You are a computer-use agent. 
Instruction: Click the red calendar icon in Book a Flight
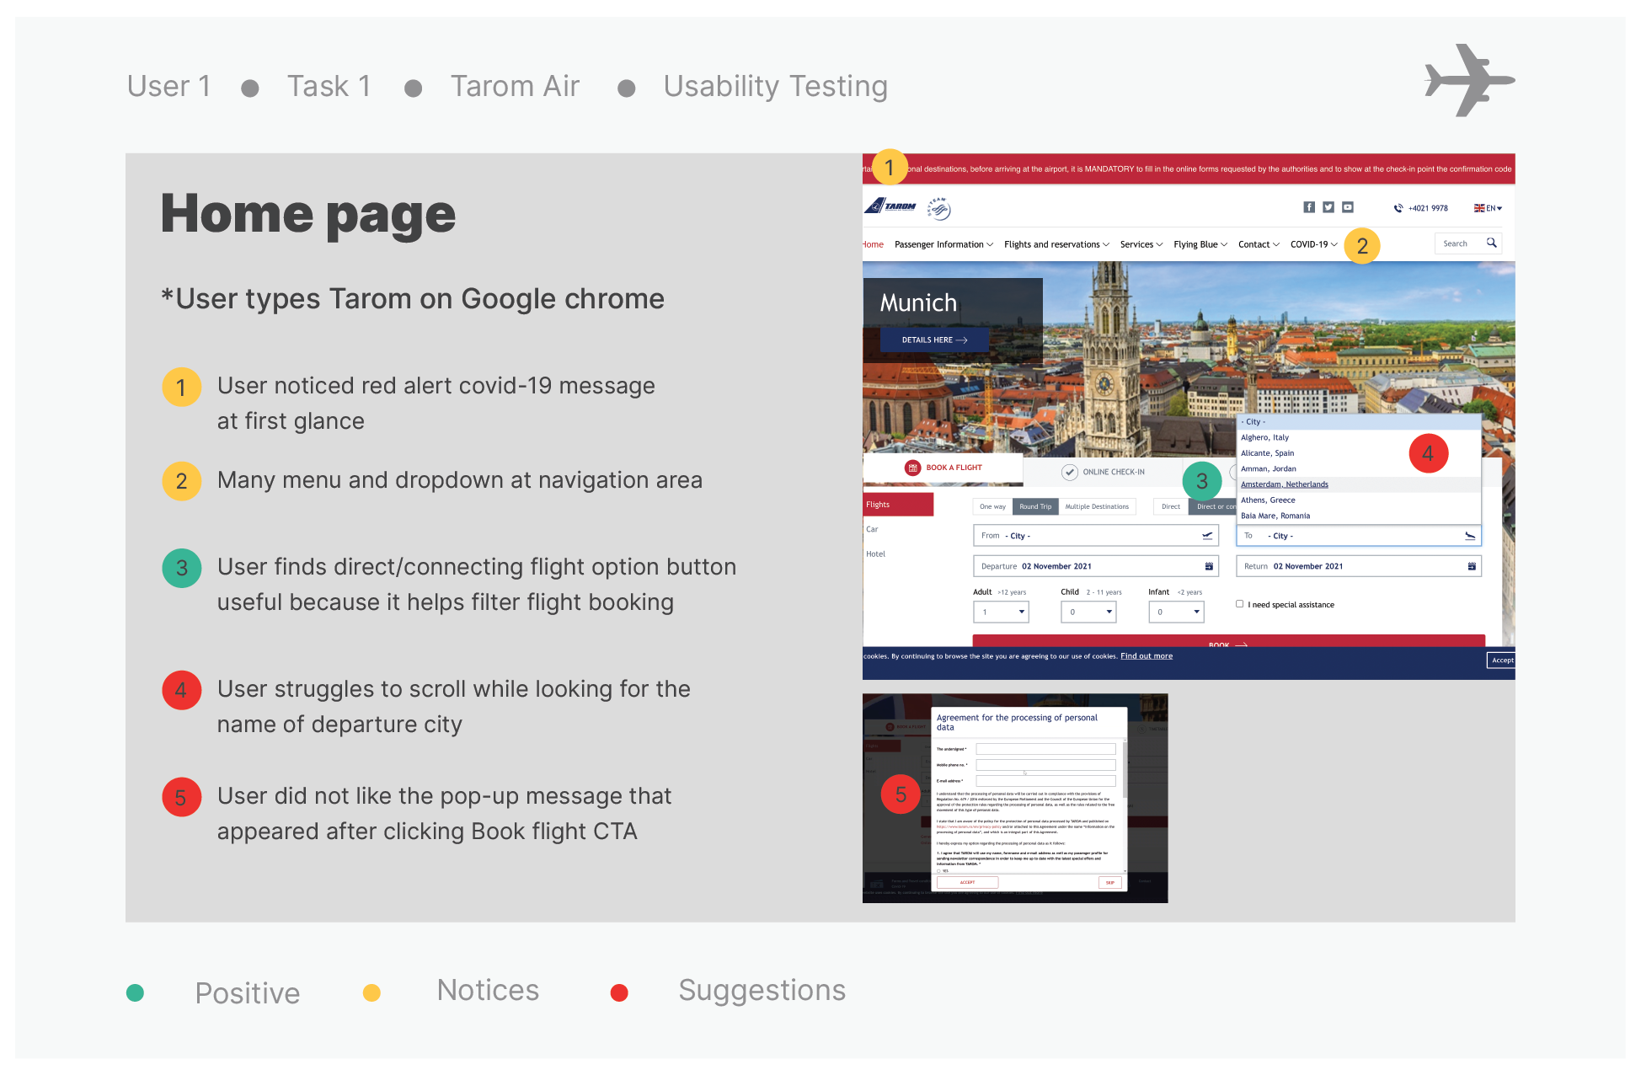912,468
